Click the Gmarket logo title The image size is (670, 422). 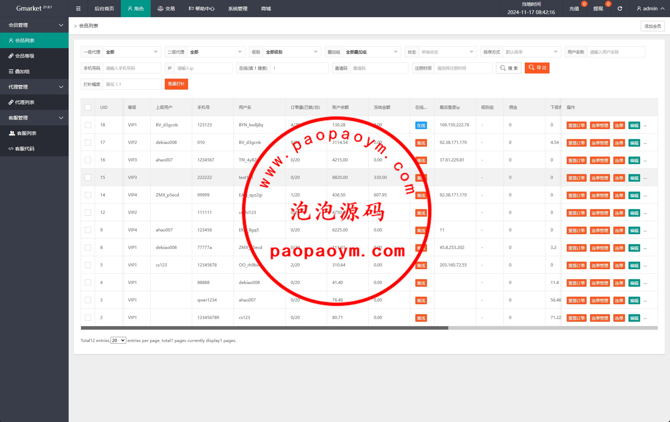(x=34, y=8)
